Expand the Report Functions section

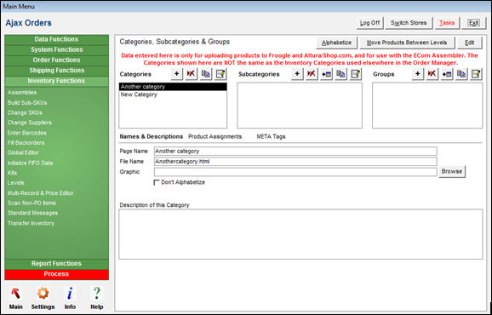(57, 264)
